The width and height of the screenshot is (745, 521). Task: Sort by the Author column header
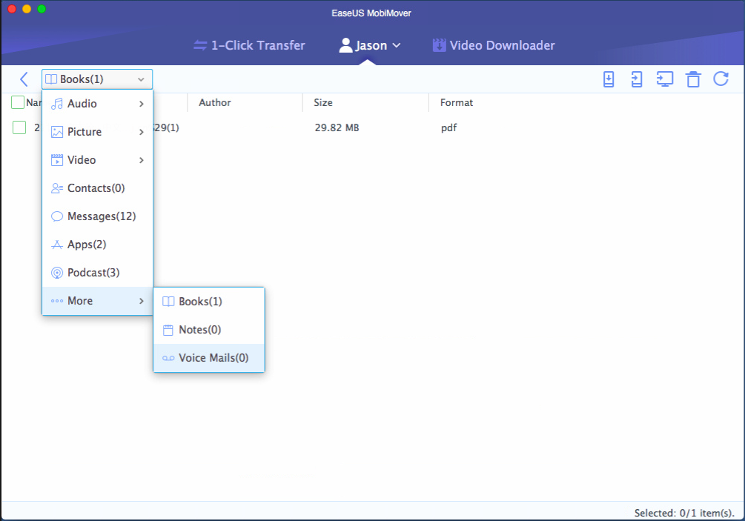215,102
